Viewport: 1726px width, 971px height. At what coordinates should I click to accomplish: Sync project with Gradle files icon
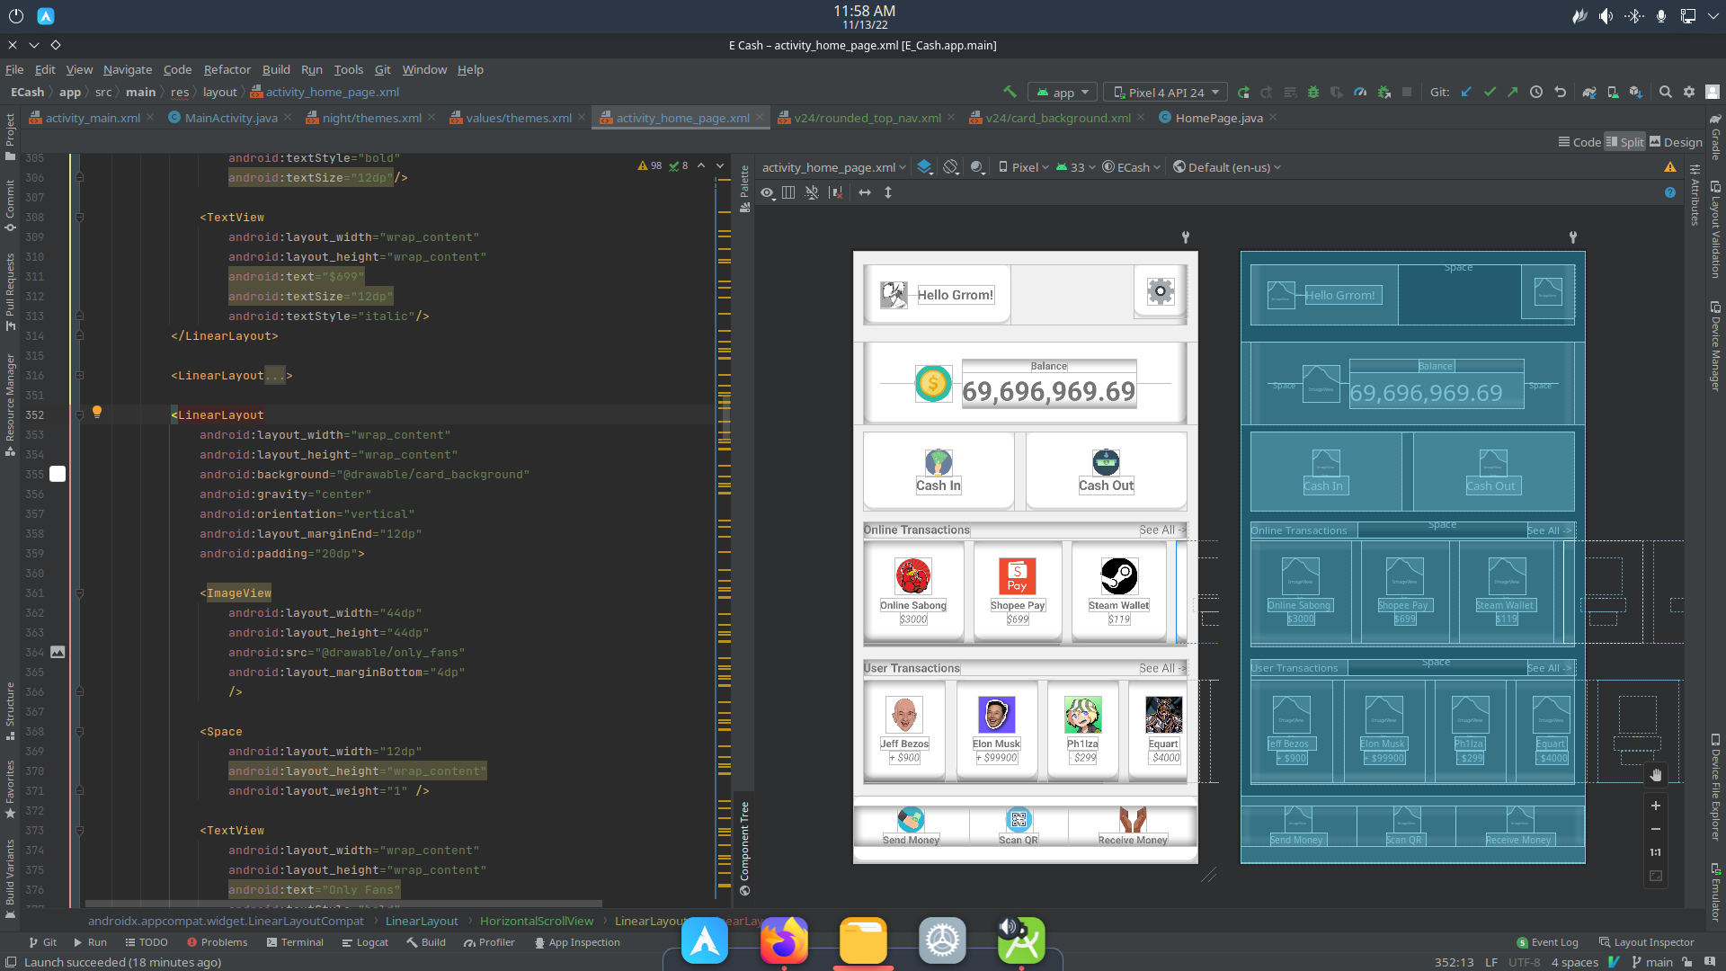(x=1589, y=92)
